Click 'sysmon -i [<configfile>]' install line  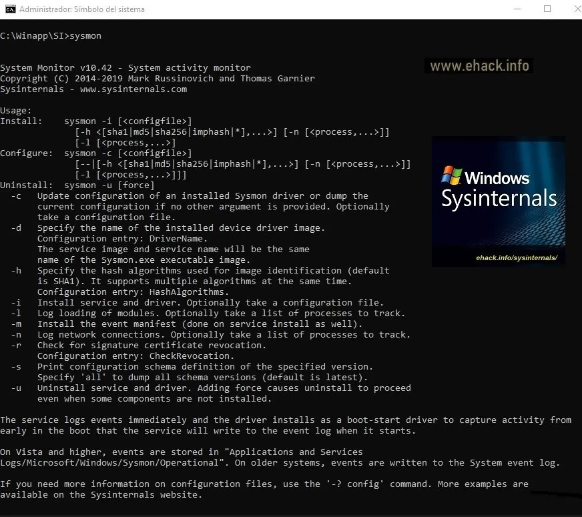(128, 121)
